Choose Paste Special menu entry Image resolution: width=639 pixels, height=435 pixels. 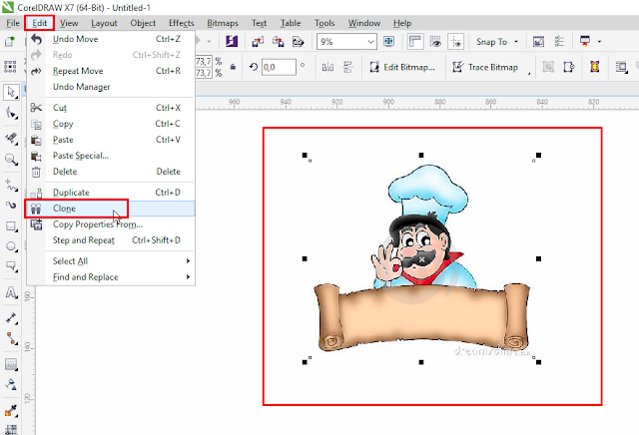tap(111, 156)
